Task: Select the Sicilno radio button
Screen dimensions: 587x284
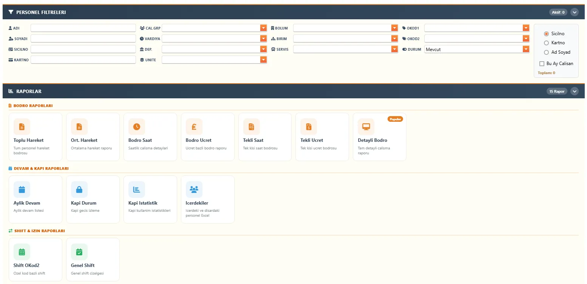Action: click(x=546, y=34)
